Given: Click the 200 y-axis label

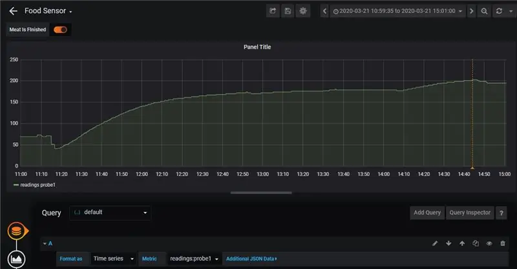Looking at the screenshot, I should [x=14, y=81].
